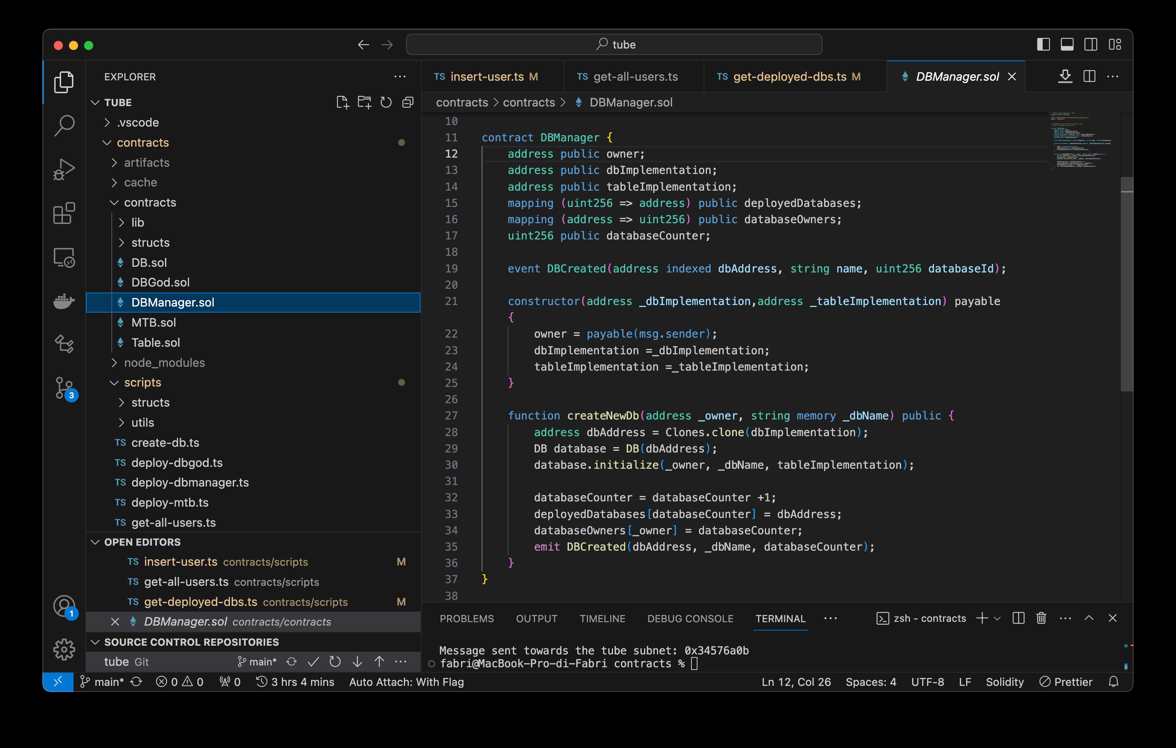The height and width of the screenshot is (748, 1176).
Task: Open the Explorer view in activity bar
Action: pos(64,82)
